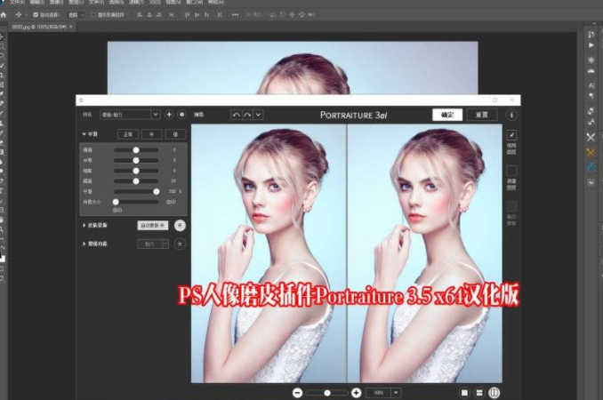
Task: Click align left edges icon
Action: [140, 14]
